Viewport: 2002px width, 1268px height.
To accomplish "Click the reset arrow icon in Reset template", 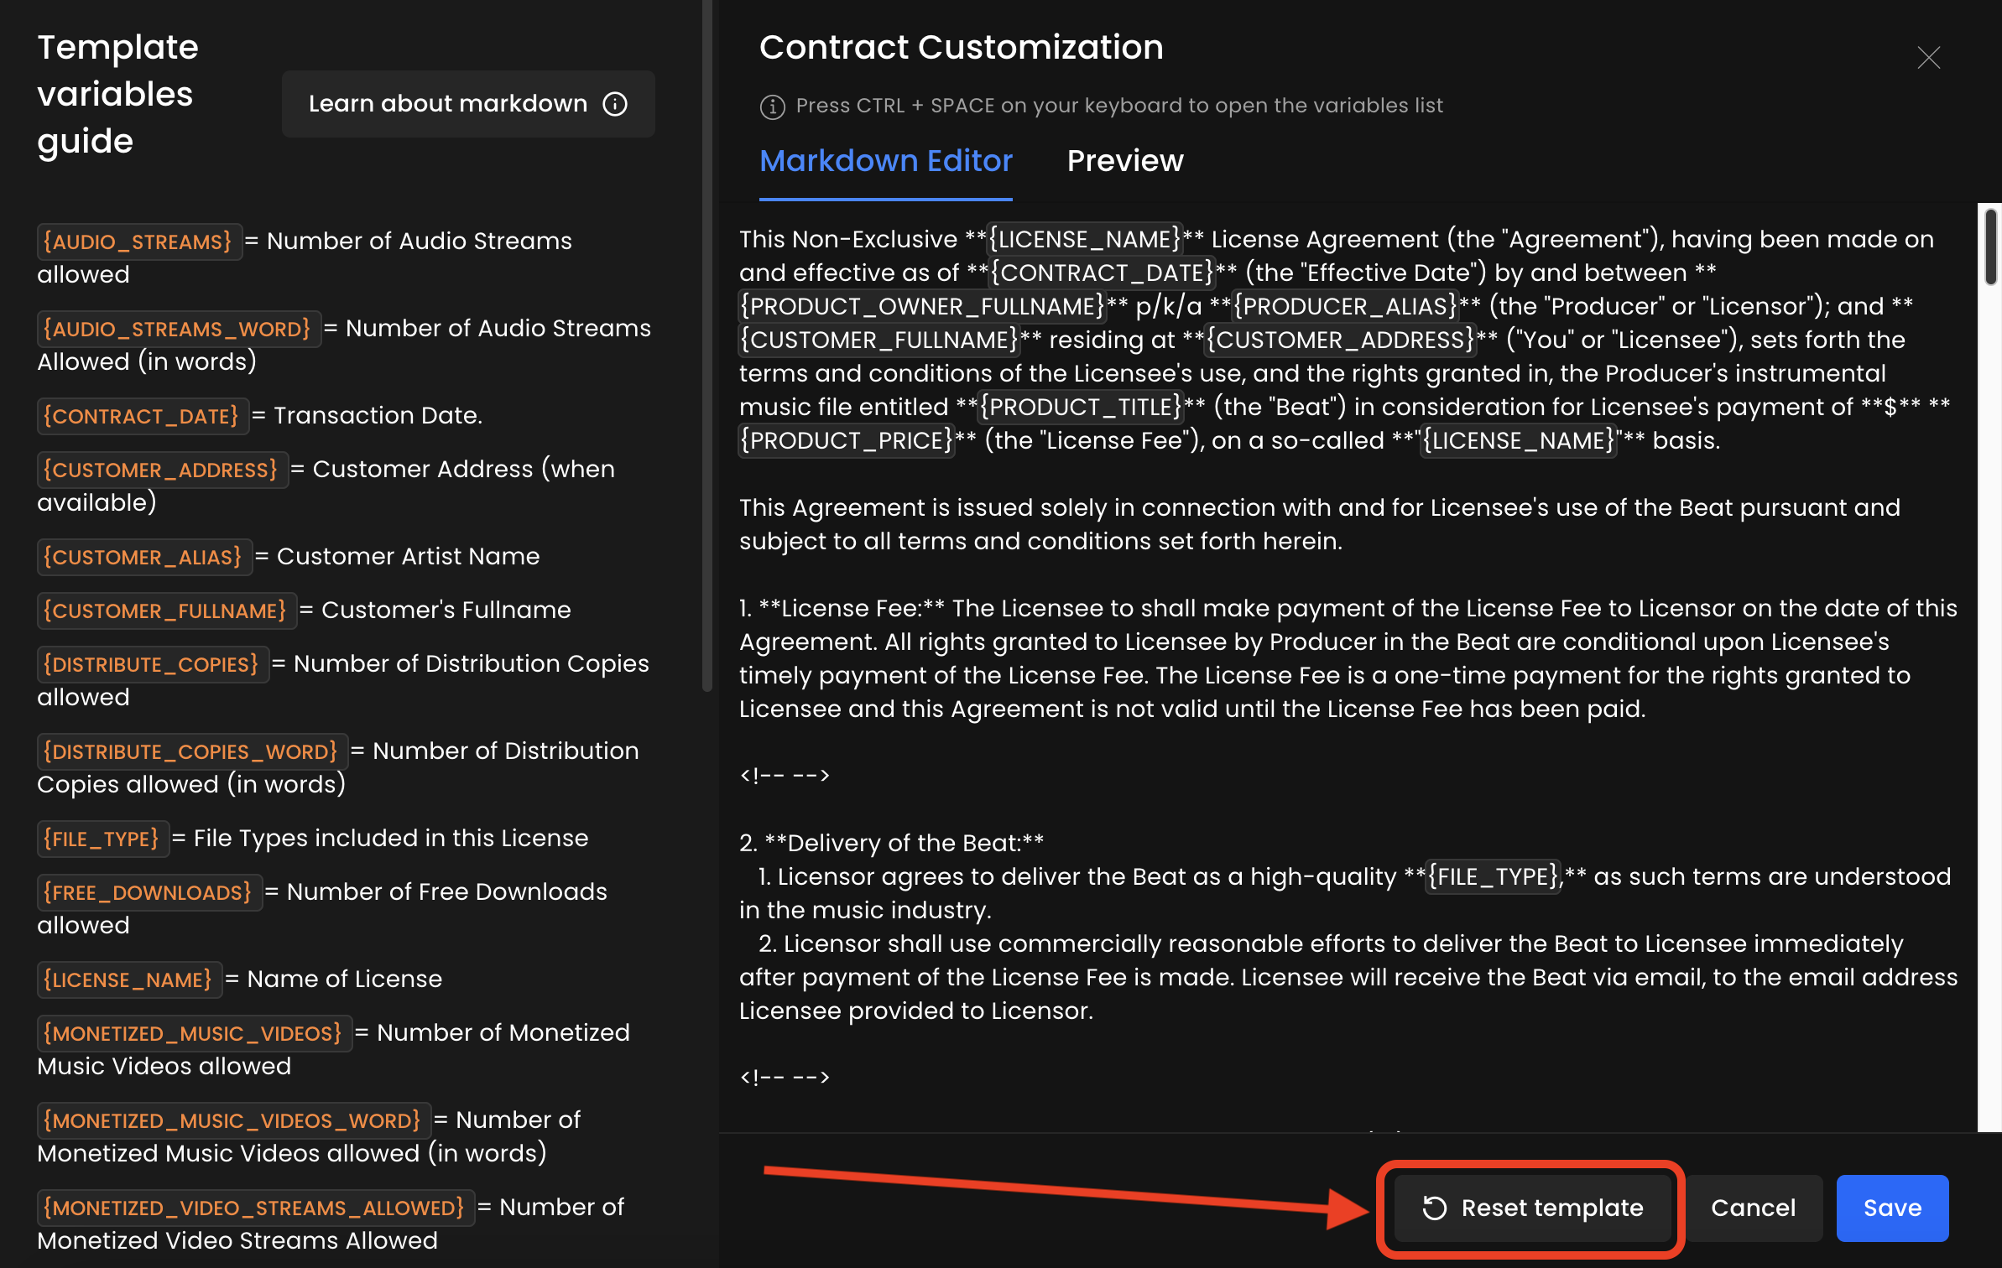I will point(1434,1208).
